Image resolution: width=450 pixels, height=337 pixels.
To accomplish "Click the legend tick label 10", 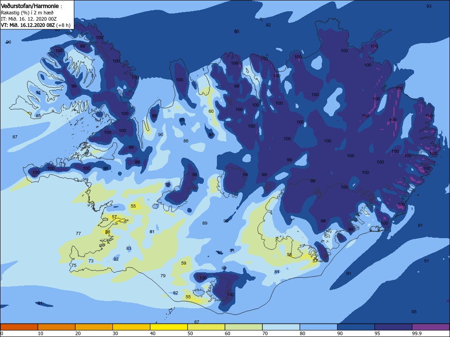I will [x=40, y=333].
